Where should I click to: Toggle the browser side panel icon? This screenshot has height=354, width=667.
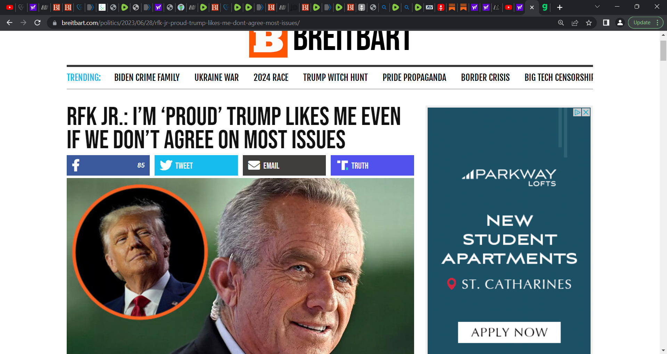[606, 23]
